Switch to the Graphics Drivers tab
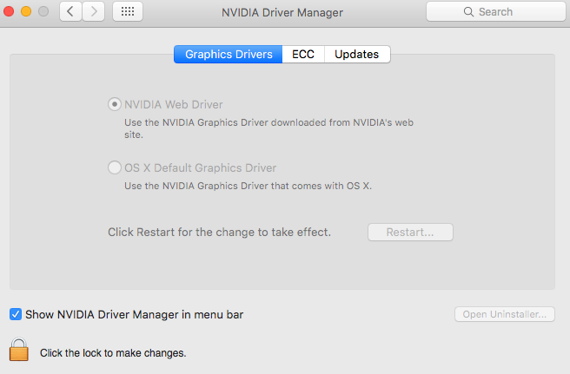 click(x=229, y=54)
